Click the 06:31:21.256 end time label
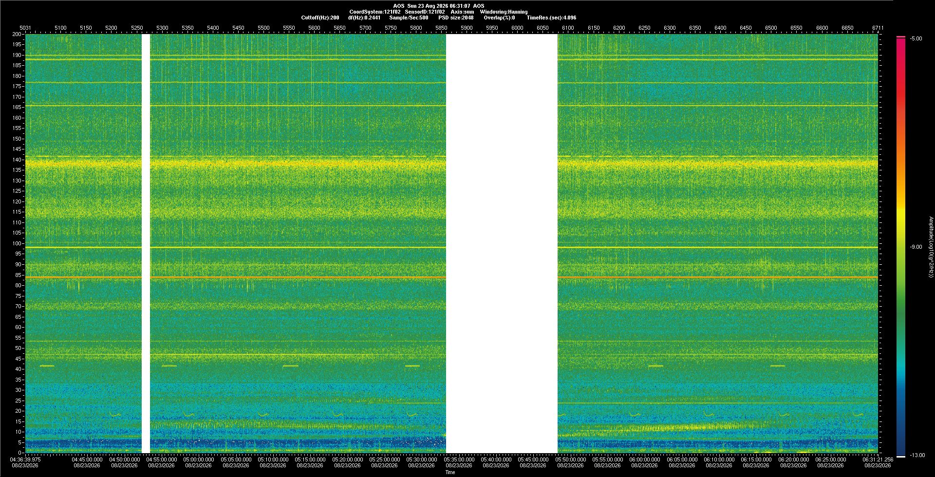935x477 pixels. click(878, 459)
